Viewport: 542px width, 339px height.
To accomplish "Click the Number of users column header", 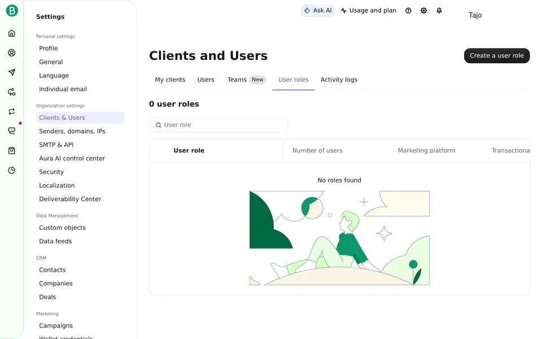I will point(317,150).
